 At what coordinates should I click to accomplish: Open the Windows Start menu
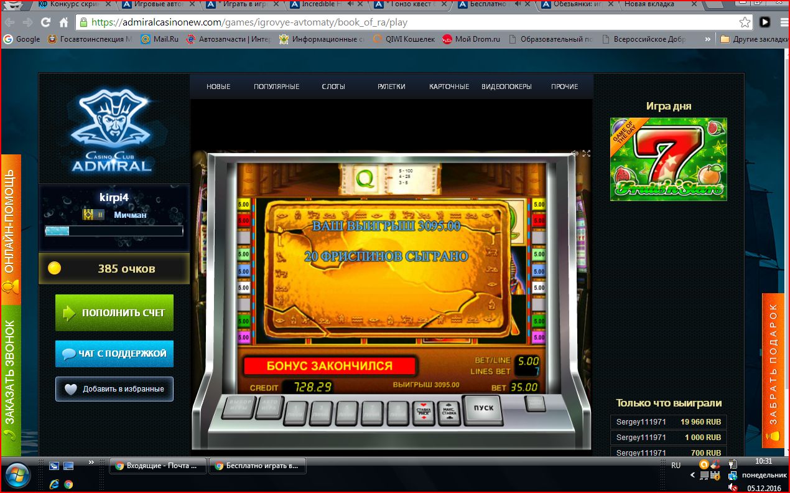pos(17,474)
